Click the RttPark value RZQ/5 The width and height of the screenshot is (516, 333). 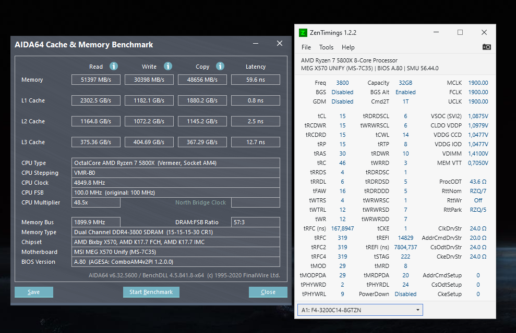(x=478, y=210)
